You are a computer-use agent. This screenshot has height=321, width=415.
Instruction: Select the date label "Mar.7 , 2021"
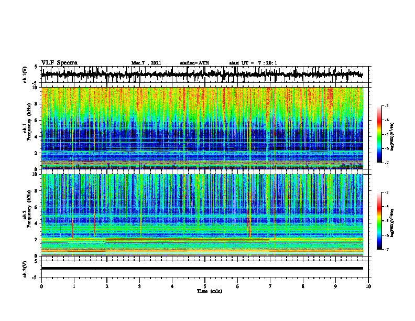tap(146, 63)
